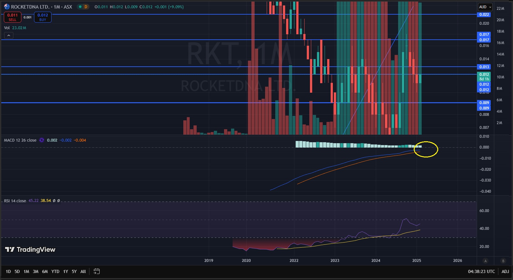This screenshot has width=513, height=280.
Task: Click the green market status dot
Action: 80,7
